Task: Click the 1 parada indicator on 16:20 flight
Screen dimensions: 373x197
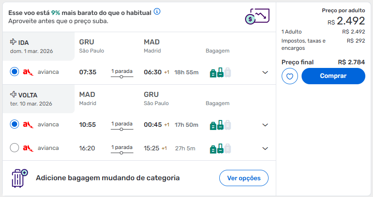Action: [122, 149]
